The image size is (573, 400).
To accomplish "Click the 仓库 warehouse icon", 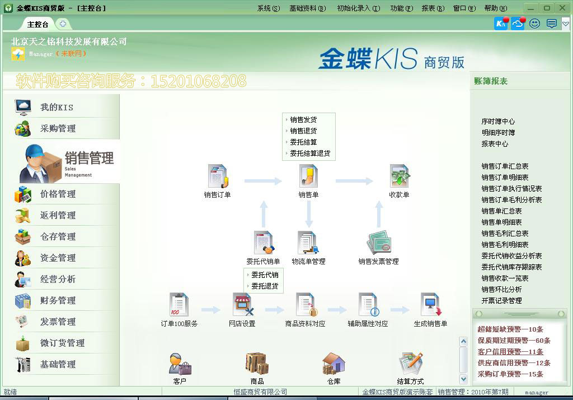I will 332,362.
